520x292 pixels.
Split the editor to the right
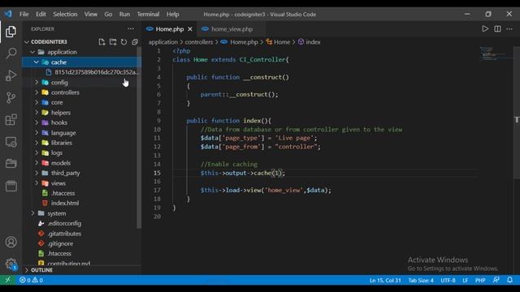[x=497, y=29]
